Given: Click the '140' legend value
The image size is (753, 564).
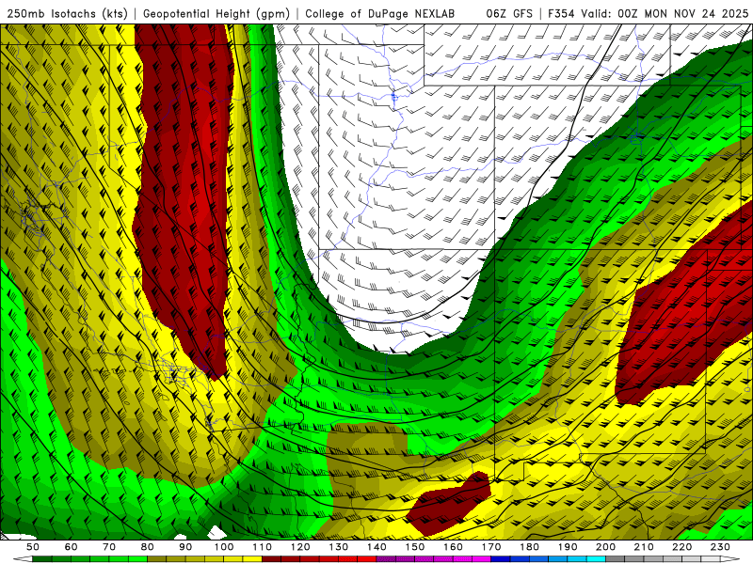Looking at the screenshot, I should 376,547.
